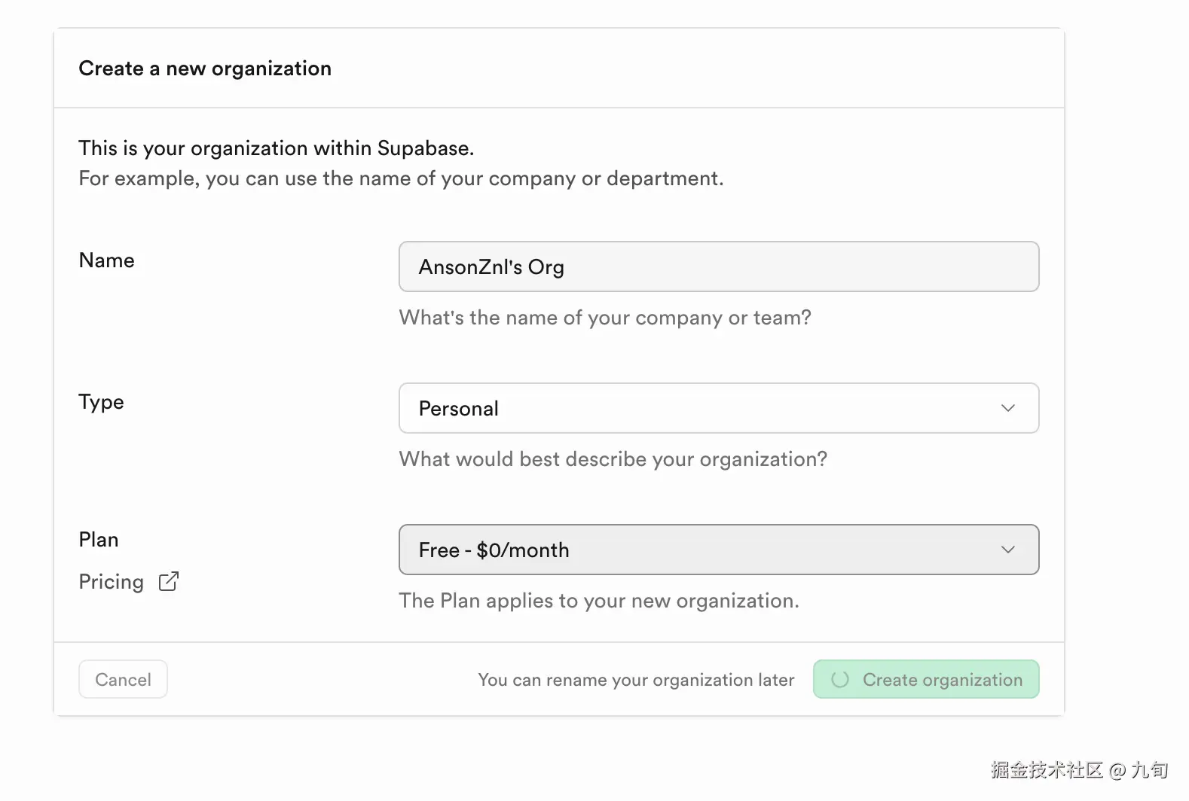Click the "Create a new organization" heading
The height and width of the screenshot is (801, 1189).
click(x=205, y=69)
